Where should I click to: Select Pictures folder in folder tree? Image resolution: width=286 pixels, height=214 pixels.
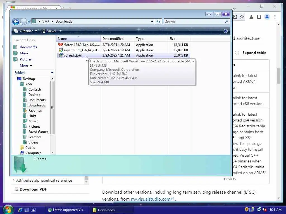(34, 126)
